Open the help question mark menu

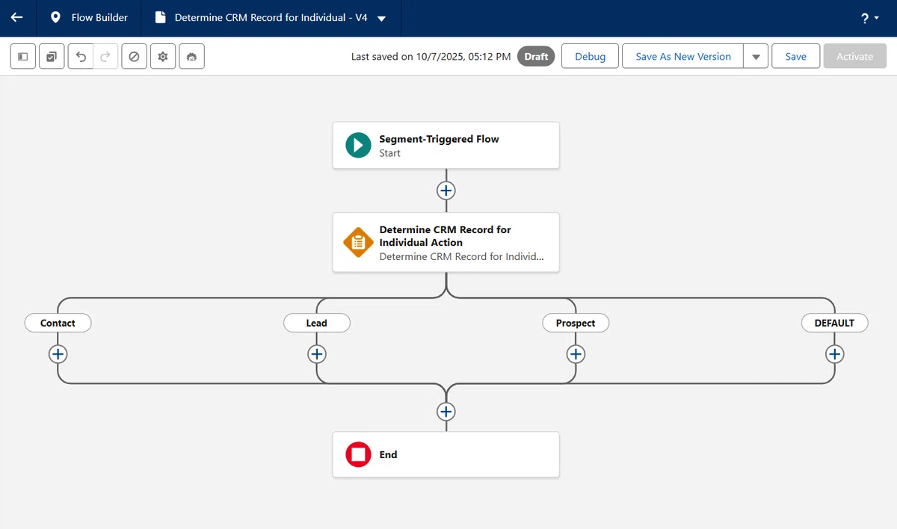pos(870,18)
